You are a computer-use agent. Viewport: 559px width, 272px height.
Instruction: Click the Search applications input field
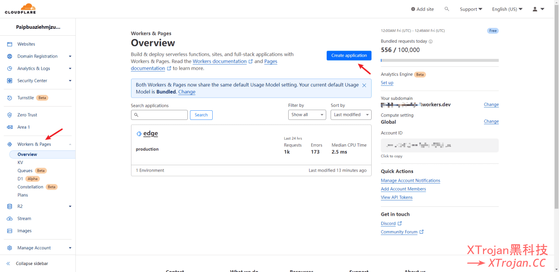pyautogui.click(x=159, y=115)
